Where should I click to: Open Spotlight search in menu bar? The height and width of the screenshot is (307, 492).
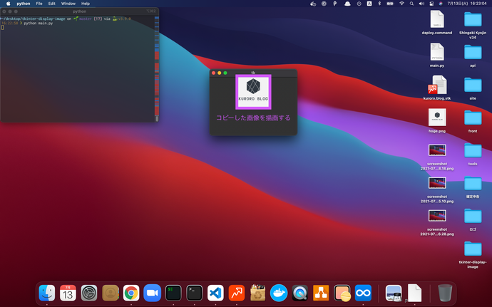(411, 4)
